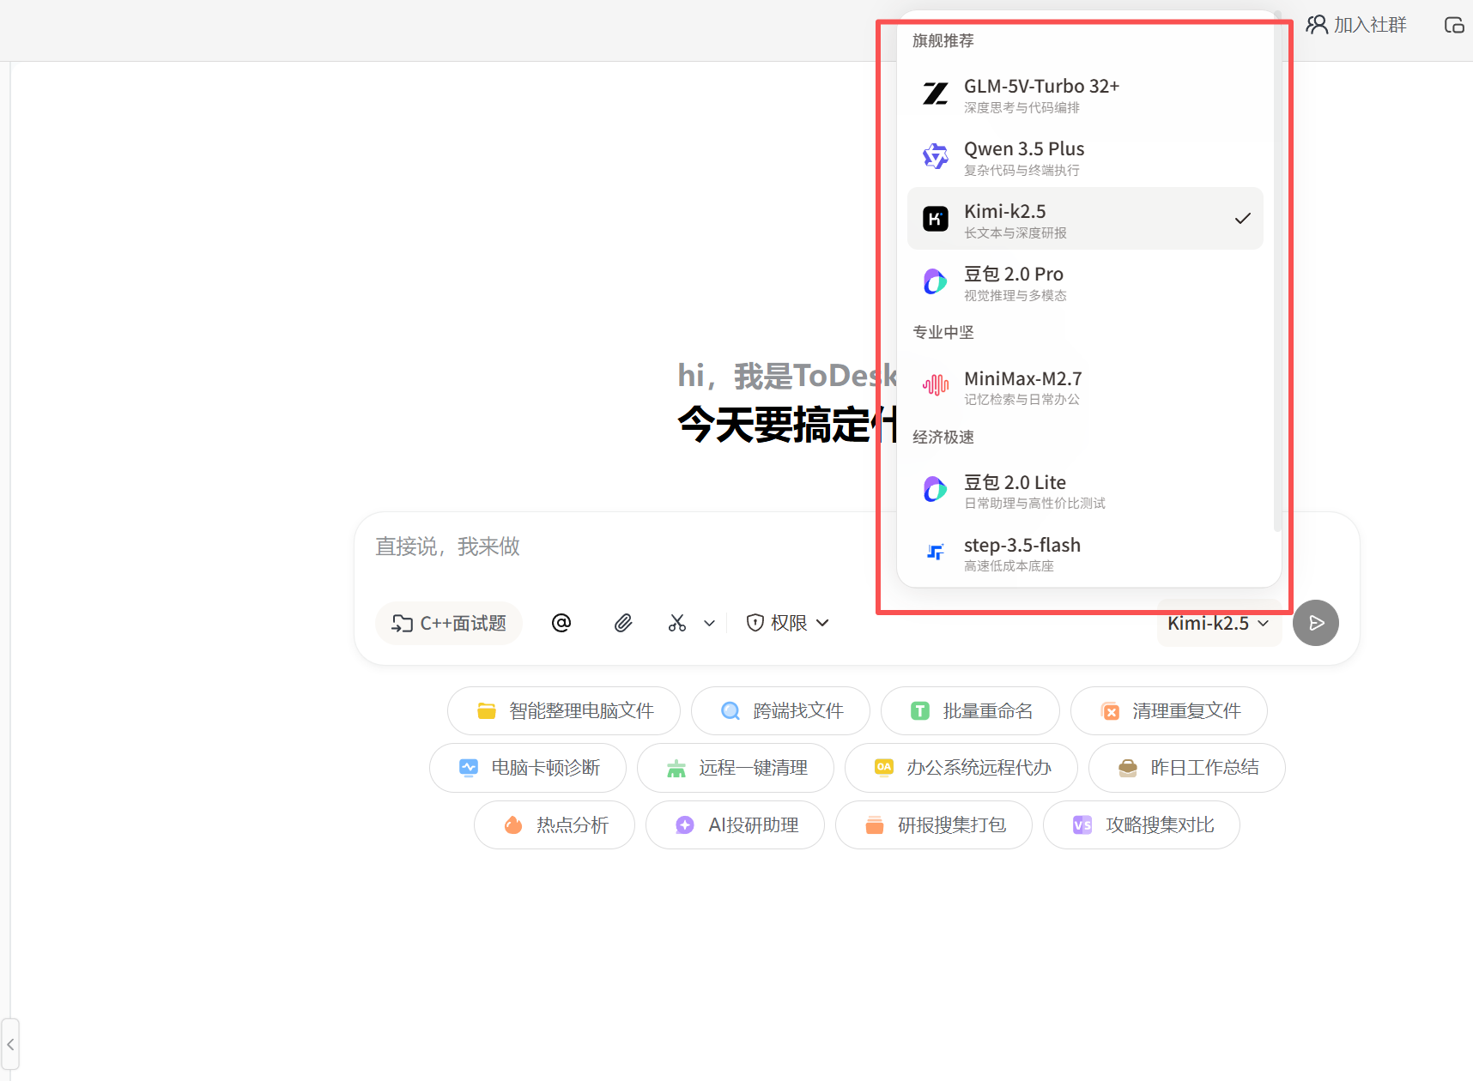The width and height of the screenshot is (1473, 1081).
Task: Click the 高速低成本底座 description text
Action: (1009, 566)
